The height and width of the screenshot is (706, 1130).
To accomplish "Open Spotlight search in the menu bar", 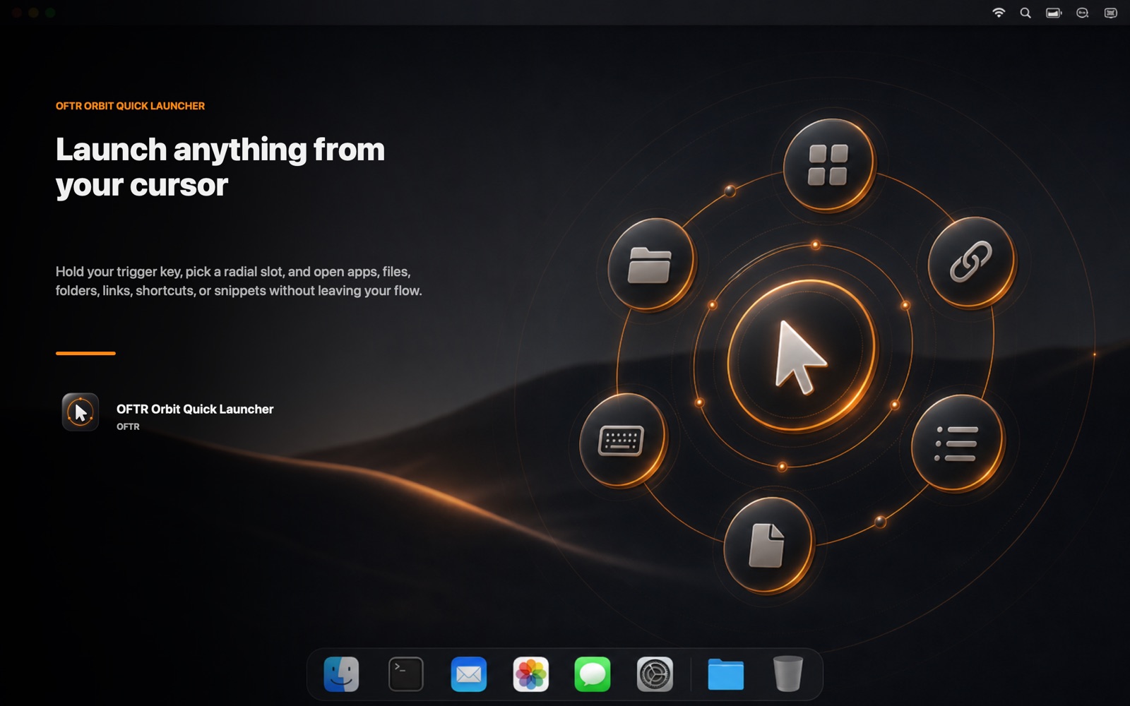I will coord(1025,13).
